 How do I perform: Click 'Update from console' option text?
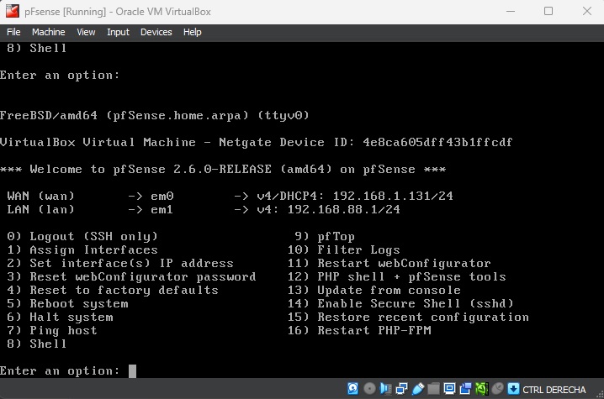389,291
